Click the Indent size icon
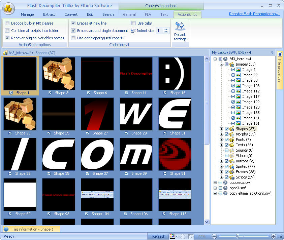284x240 pixels. [133, 31]
